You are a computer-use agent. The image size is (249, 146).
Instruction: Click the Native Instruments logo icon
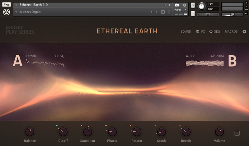7,12
